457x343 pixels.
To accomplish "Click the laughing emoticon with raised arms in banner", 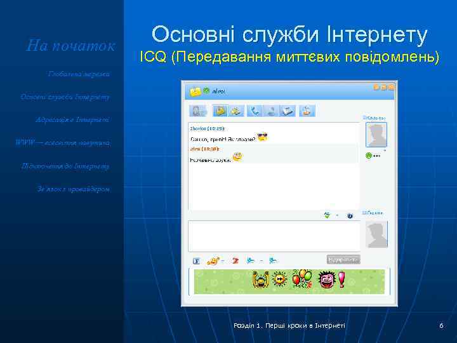I will coord(260,279).
